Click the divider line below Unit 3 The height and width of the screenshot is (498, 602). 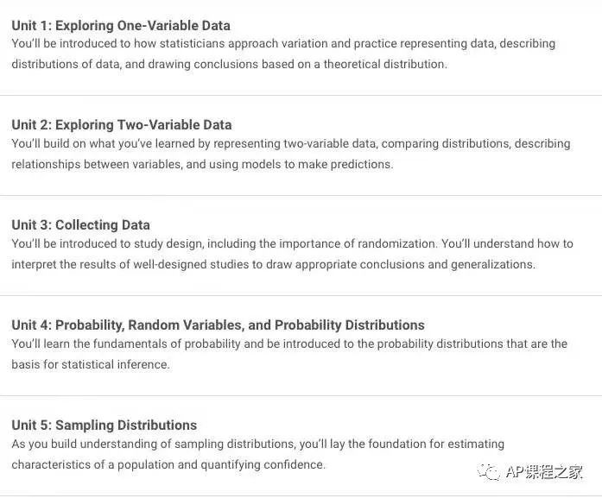(301, 295)
